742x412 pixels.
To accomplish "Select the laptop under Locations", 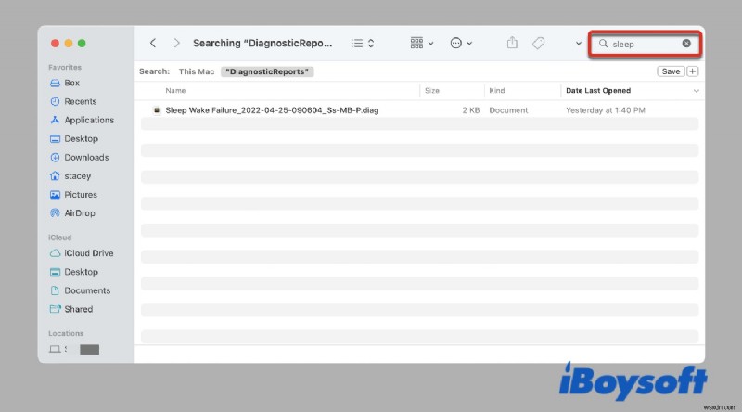I will click(x=55, y=350).
